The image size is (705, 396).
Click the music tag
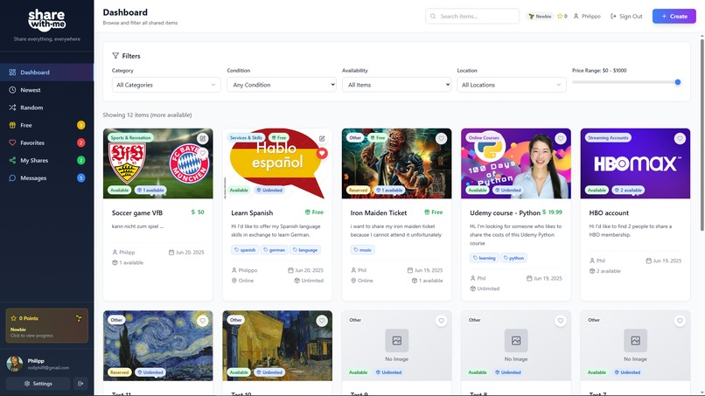click(x=362, y=250)
